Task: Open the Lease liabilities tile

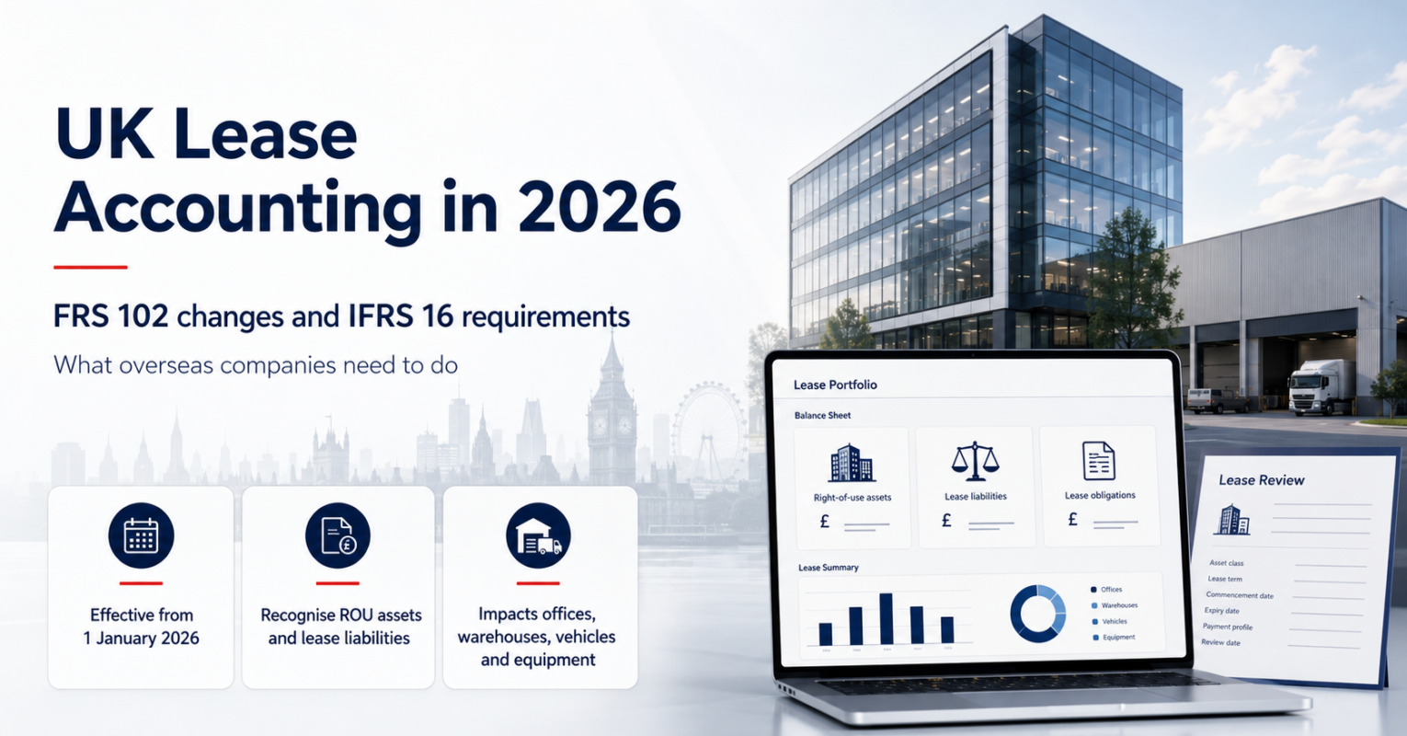Action: 976,488
